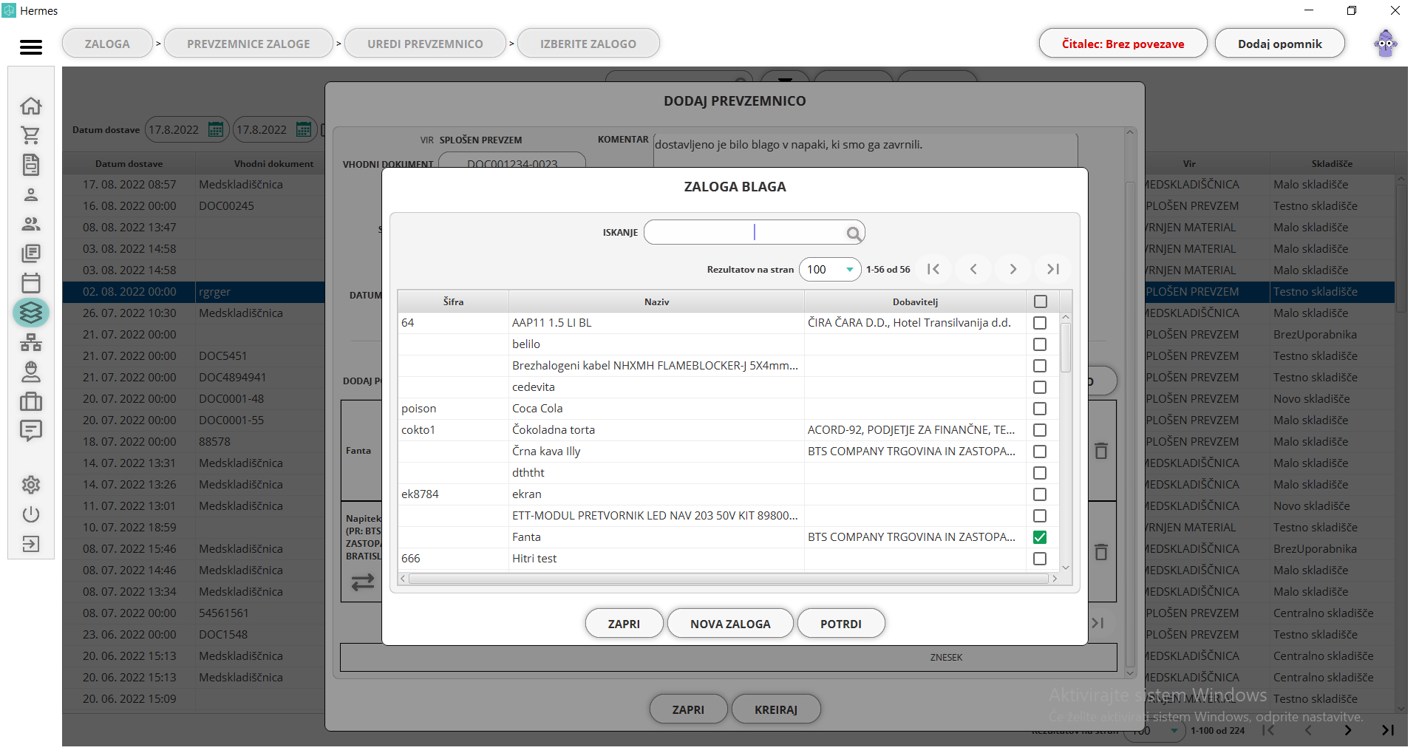Image resolution: width=1419 pixels, height=756 pixels.
Task: Open the ZALOGA breadcrumb
Action: coord(107,44)
